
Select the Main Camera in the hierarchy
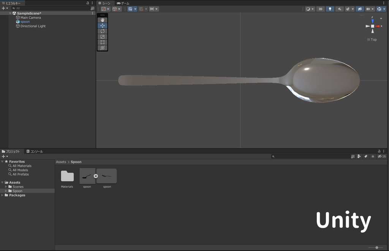[x=31, y=17]
